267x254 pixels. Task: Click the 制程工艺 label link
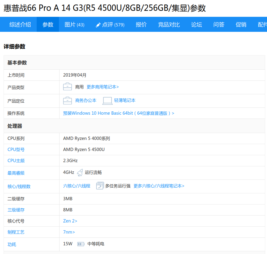(16, 232)
